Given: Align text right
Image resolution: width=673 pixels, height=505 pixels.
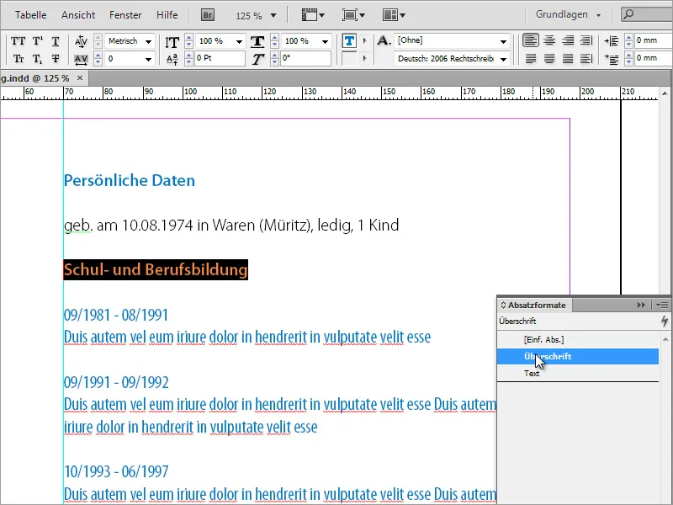Looking at the screenshot, I should click(x=568, y=40).
